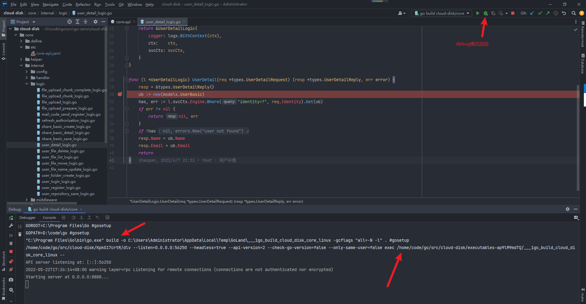This screenshot has width=586, height=304.
Task: Run with Coverage icon in the toolbar
Action: (493, 13)
